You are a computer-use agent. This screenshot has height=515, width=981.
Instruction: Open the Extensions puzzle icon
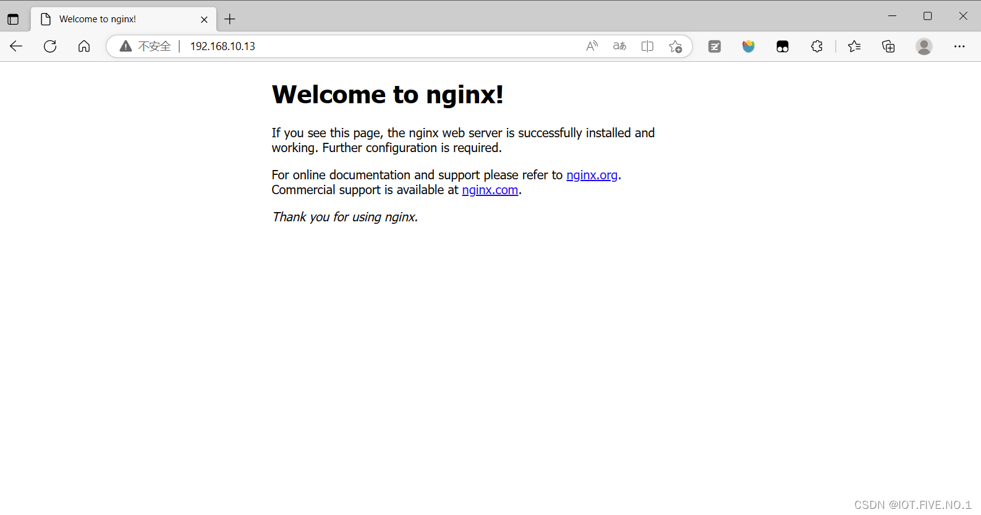coord(817,46)
